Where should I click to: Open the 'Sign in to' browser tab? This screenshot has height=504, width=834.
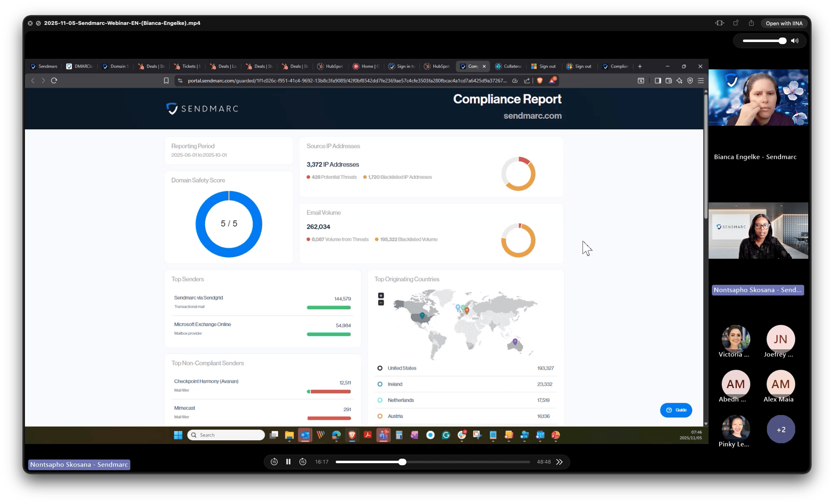coord(402,66)
